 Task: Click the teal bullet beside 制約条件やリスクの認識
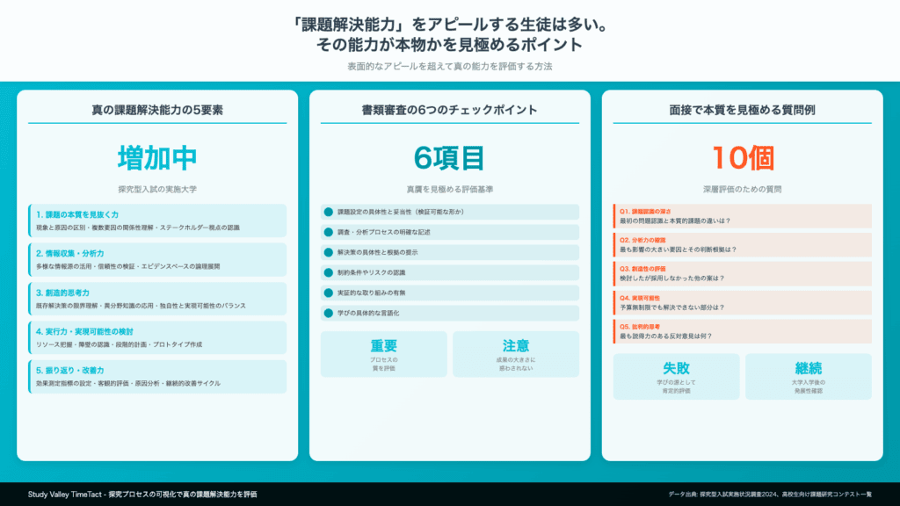coord(329,272)
